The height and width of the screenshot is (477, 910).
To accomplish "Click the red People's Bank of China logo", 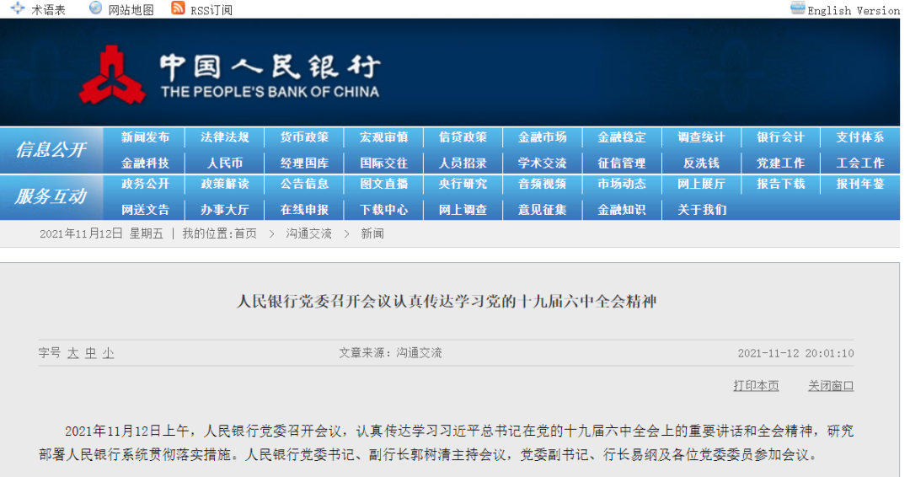I will (112, 75).
